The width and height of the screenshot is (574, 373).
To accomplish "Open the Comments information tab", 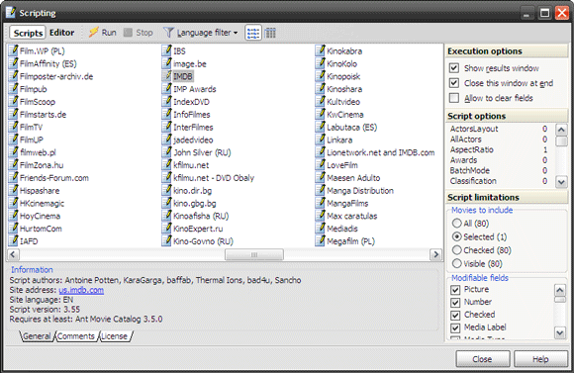I will click(76, 336).
